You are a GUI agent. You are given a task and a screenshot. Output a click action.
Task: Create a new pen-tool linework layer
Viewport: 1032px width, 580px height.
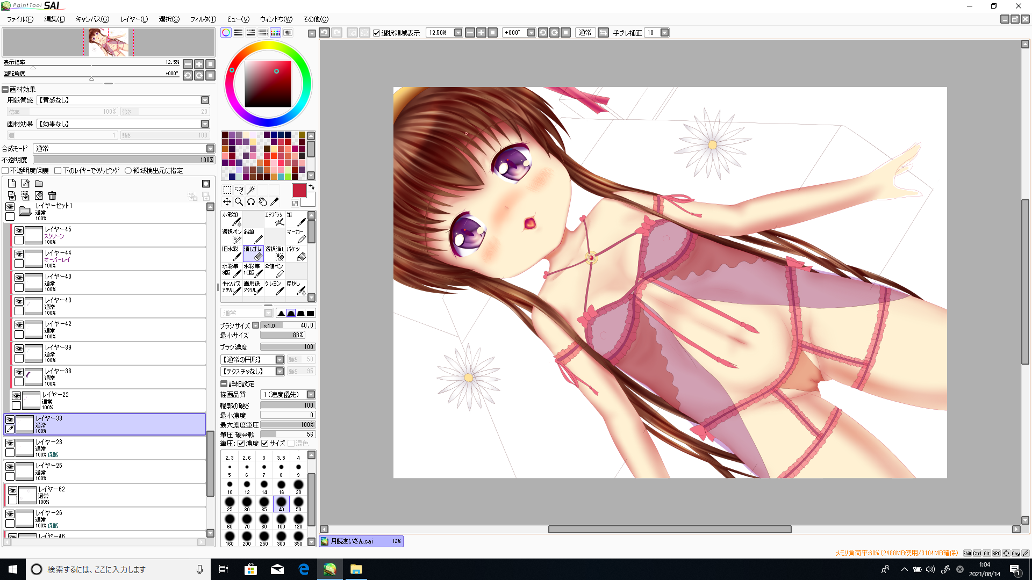(25, 184)
